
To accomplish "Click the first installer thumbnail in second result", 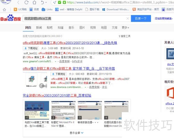I will [31, 80].
